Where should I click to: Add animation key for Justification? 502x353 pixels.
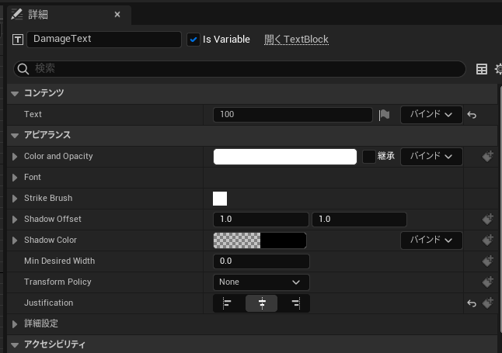click(x=487, y=303)
